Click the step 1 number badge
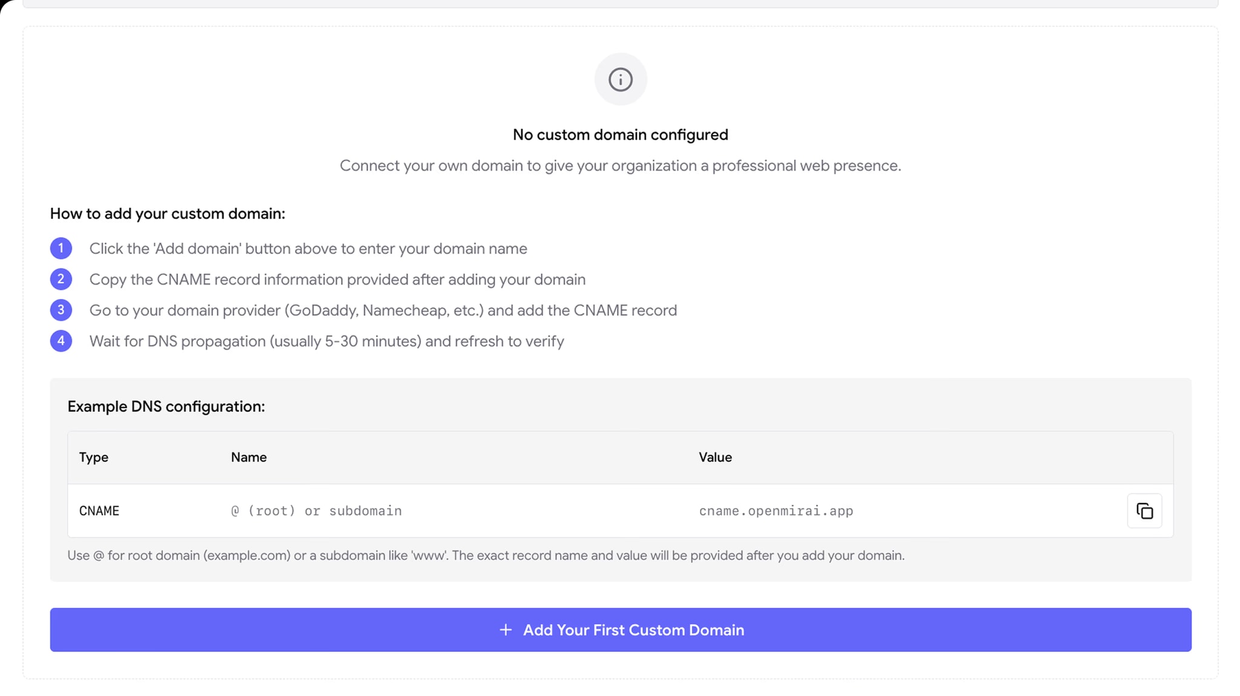The height and width of the screenshot is (696, 1240). pos(61,248)
